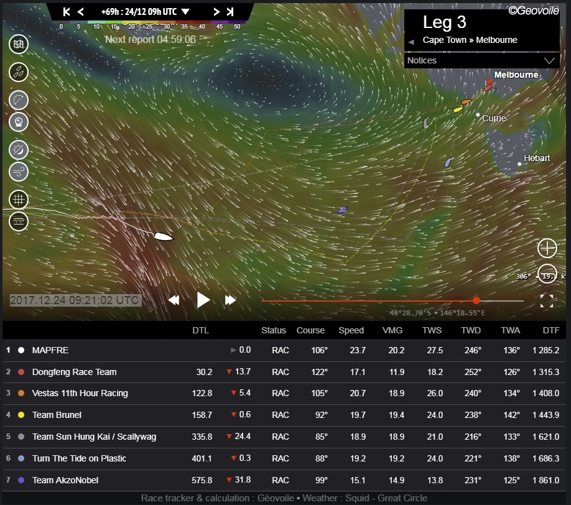571x505 pixels.
Task: Rewind the race playback
Action: tap(174, 300)
